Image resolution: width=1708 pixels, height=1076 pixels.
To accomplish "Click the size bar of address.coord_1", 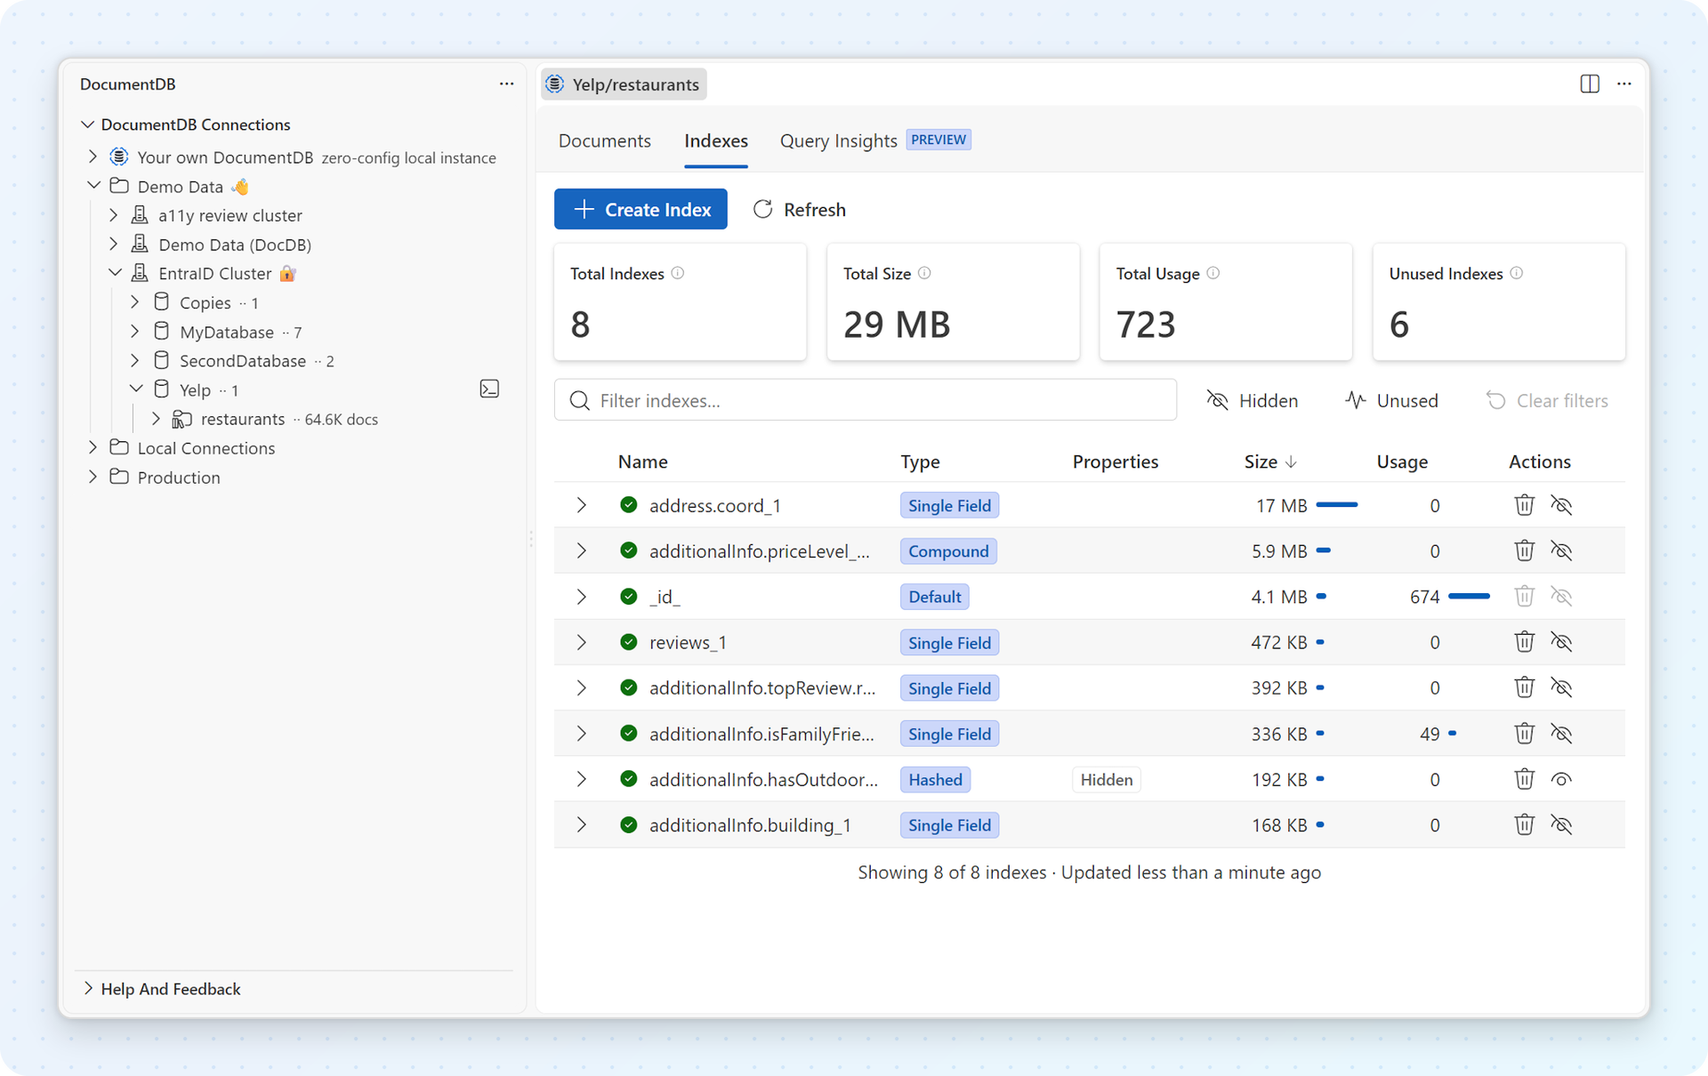I will tap(1337, 505).
